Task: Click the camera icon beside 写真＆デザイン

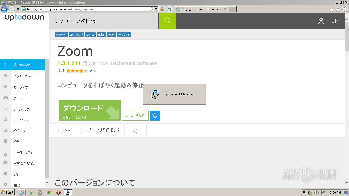Action: [5, 163]
